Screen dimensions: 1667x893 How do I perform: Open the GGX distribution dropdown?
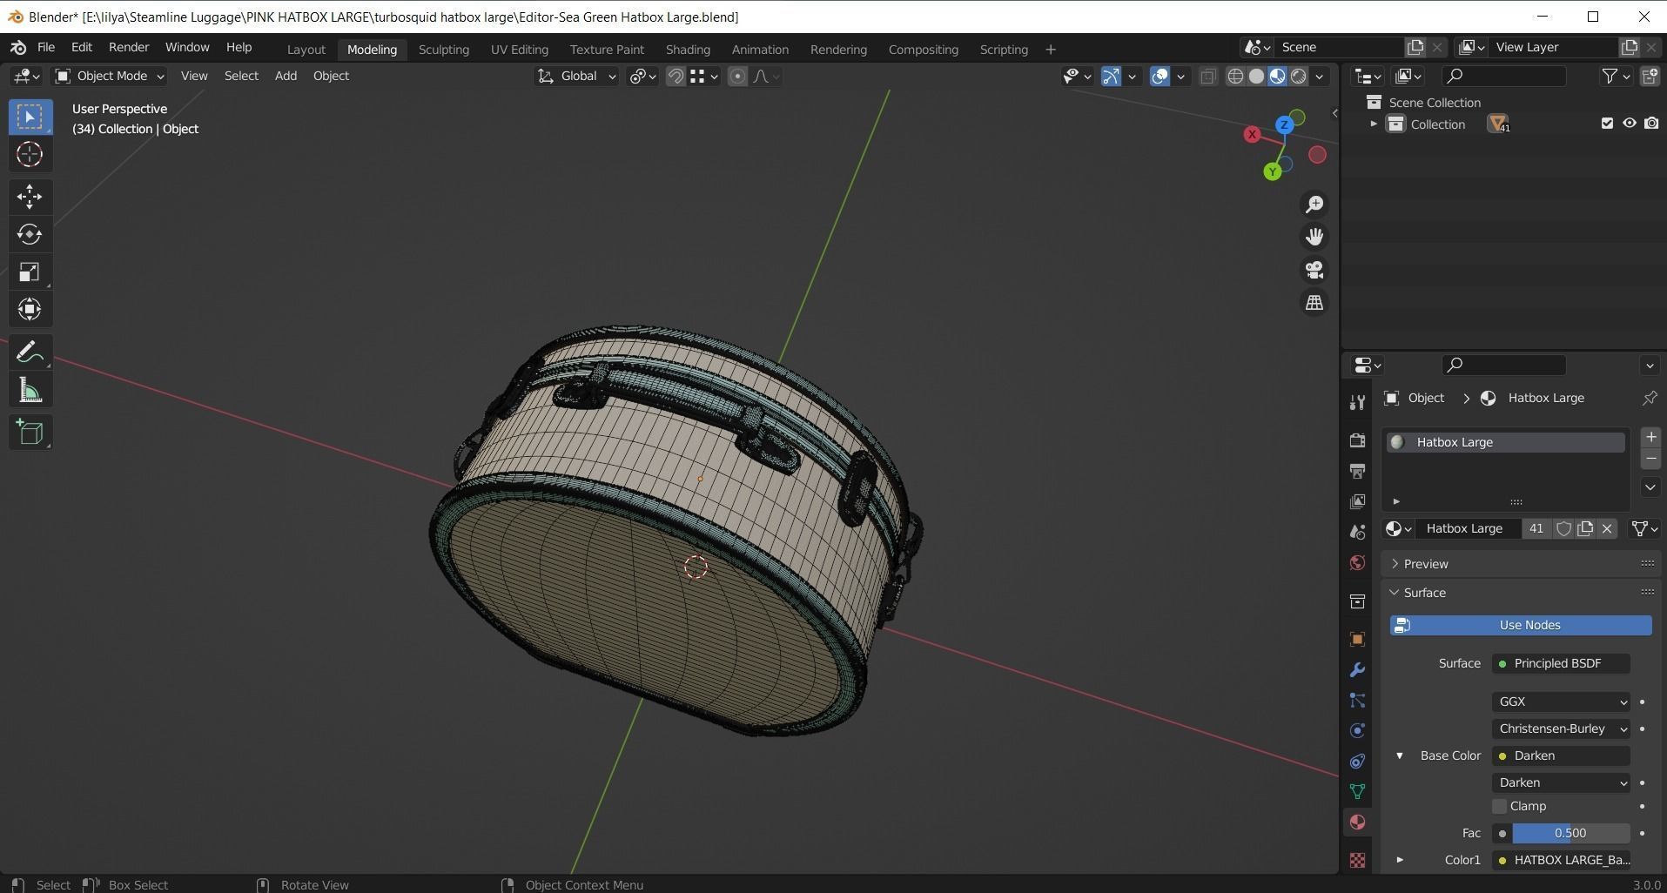pyautogui.click(x=1561, y=702)
